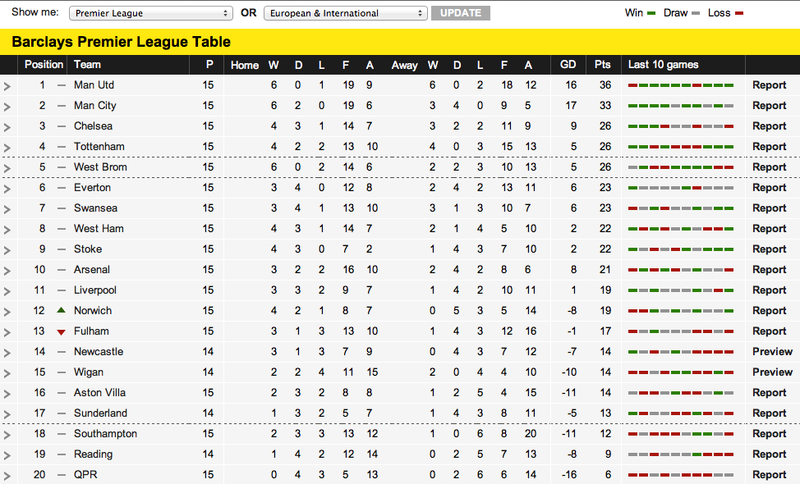Expand the Southampton row arrow
Image resolution: width=800 pixels, height=484 pixels.
(7, 434)
